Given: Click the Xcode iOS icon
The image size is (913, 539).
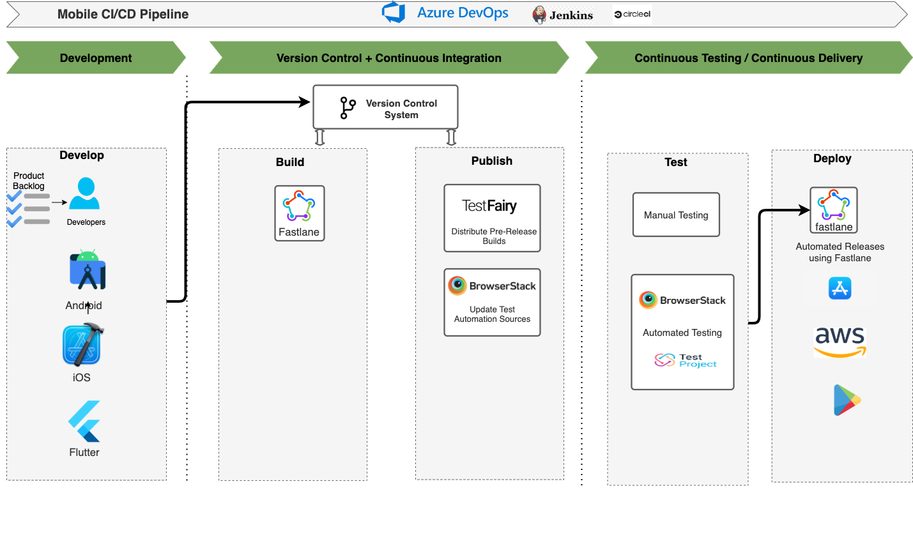Looking at the screenshot, I should click(83, 344).
